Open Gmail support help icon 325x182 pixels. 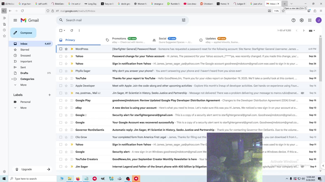click(294, 20)
